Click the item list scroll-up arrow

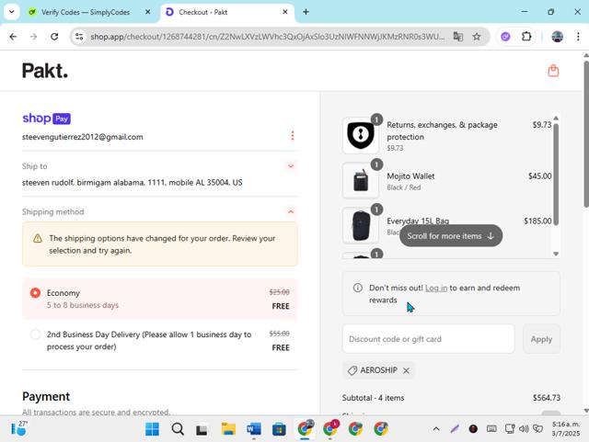(x=556, y=119)
